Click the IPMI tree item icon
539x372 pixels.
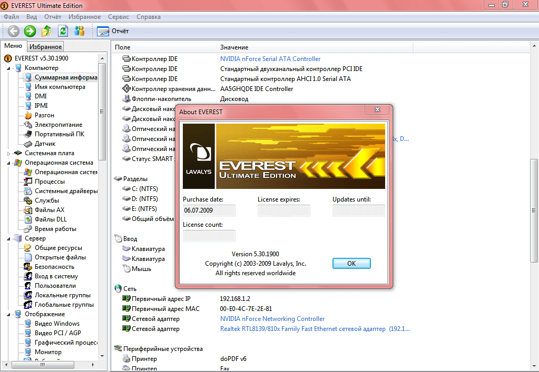click(28, 106)
